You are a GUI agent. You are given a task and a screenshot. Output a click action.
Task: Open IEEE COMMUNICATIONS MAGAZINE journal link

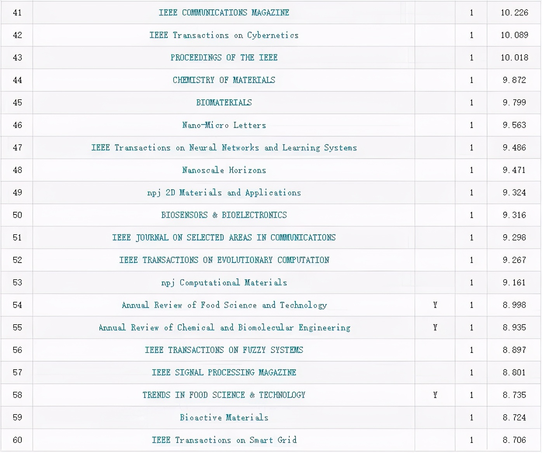[224, 12]
